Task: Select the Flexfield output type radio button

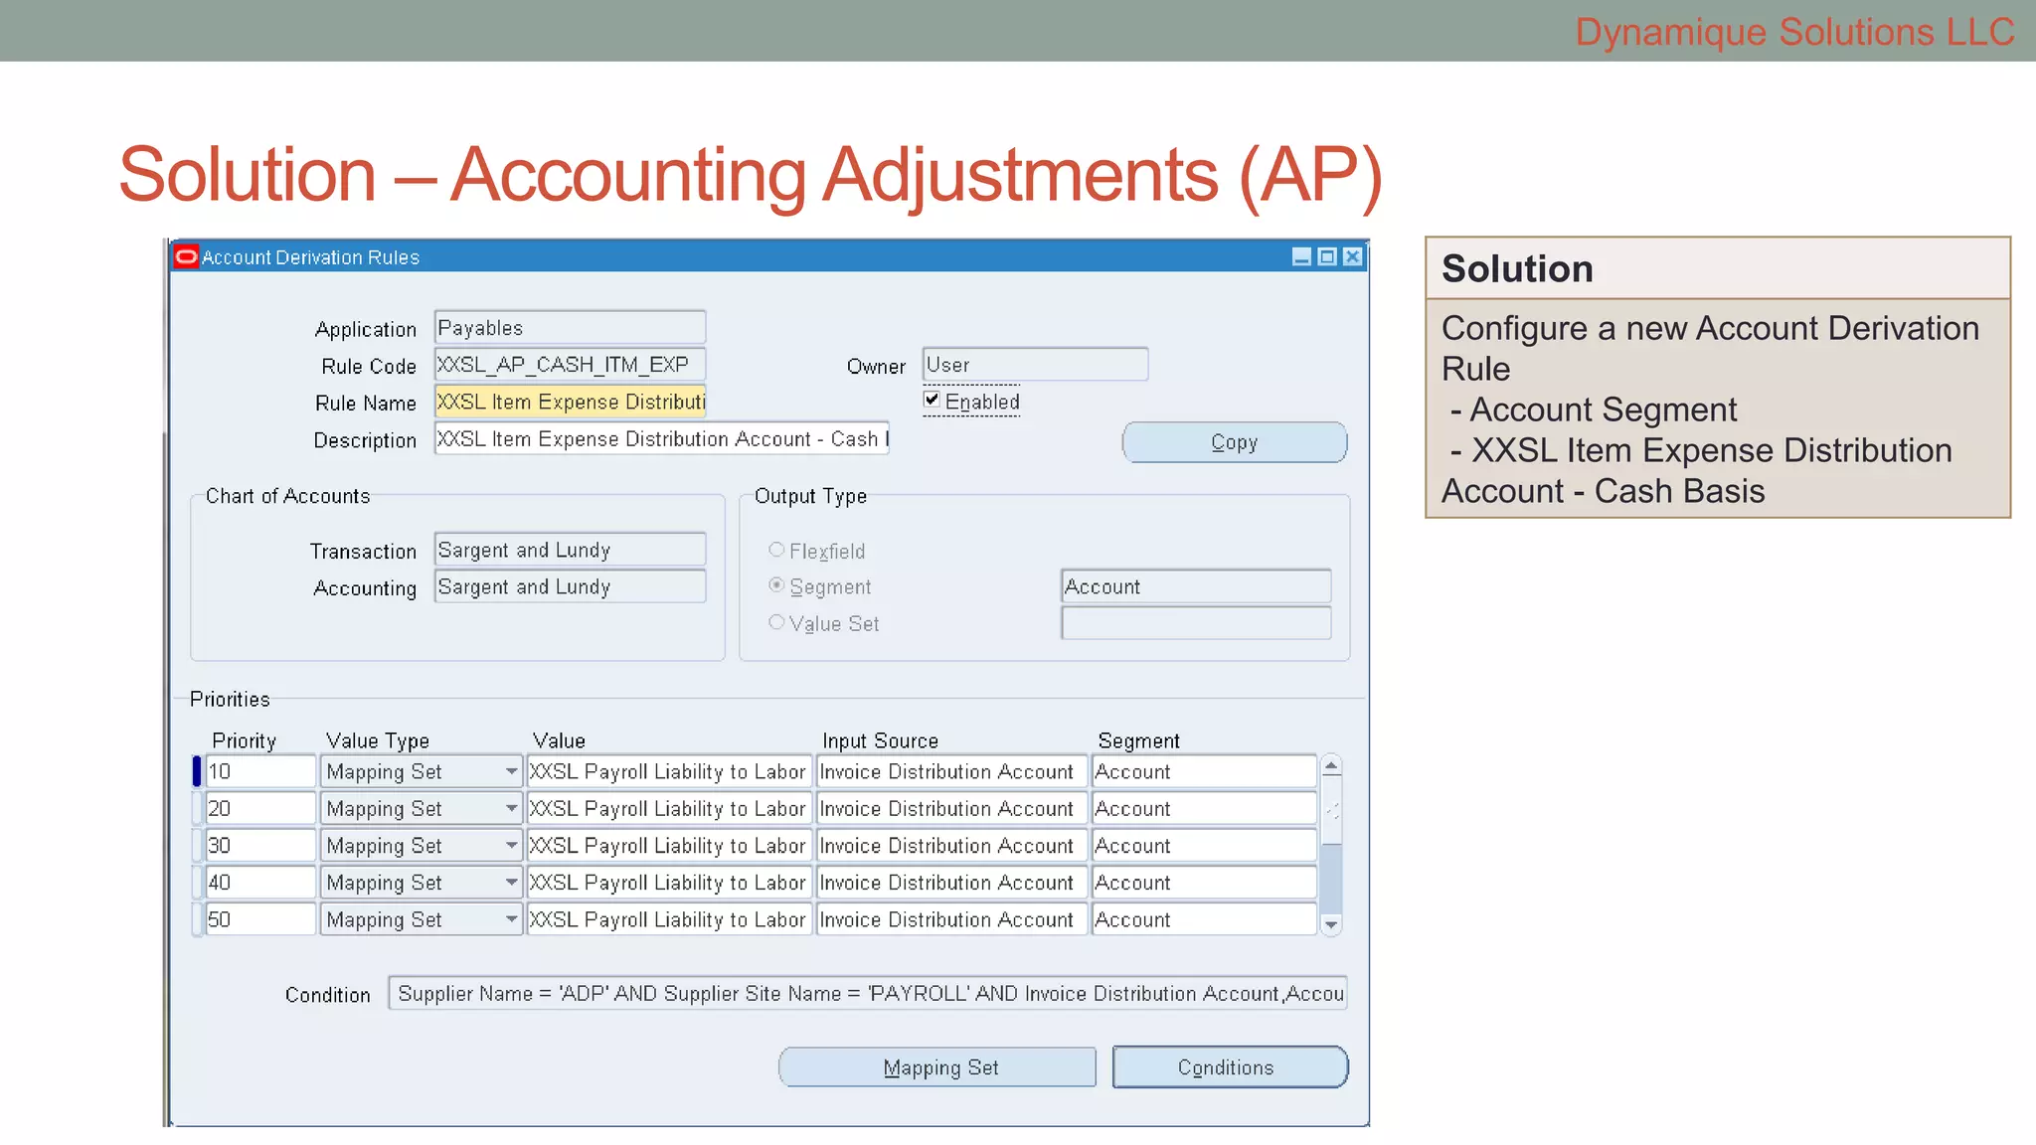Action: pyautogui.click(x=776, y=550)
